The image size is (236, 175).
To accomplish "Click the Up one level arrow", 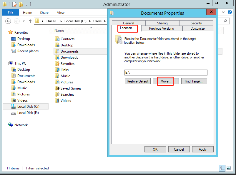I will pyautogui.click(x=30, y=21).
